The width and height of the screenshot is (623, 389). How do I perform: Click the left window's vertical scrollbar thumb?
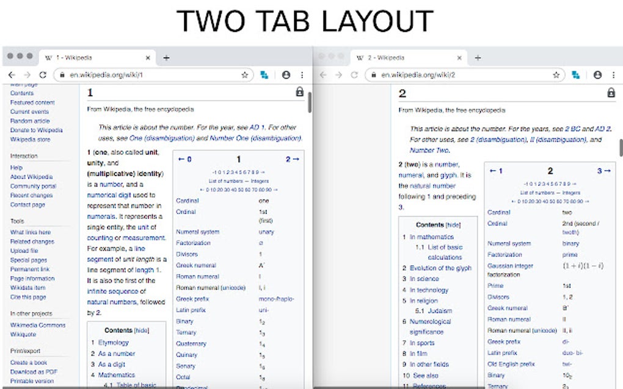tap(310, 102)
